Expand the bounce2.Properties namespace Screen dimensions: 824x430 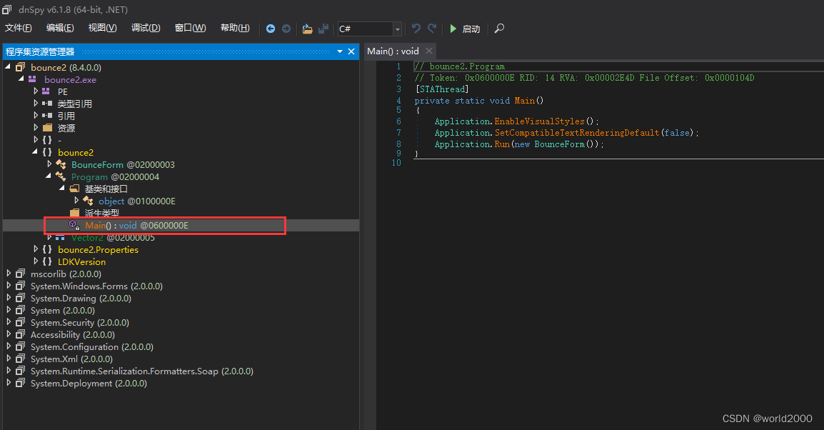point(35,249)
